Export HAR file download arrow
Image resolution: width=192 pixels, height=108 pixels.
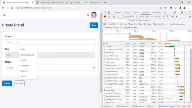coord(176,16)
